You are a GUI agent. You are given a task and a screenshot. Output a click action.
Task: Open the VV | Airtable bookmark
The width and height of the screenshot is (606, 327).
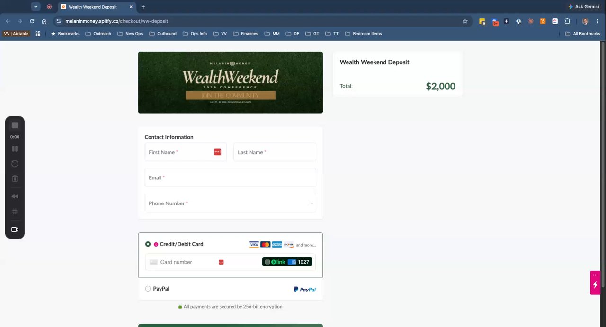[x=16, y=34]
